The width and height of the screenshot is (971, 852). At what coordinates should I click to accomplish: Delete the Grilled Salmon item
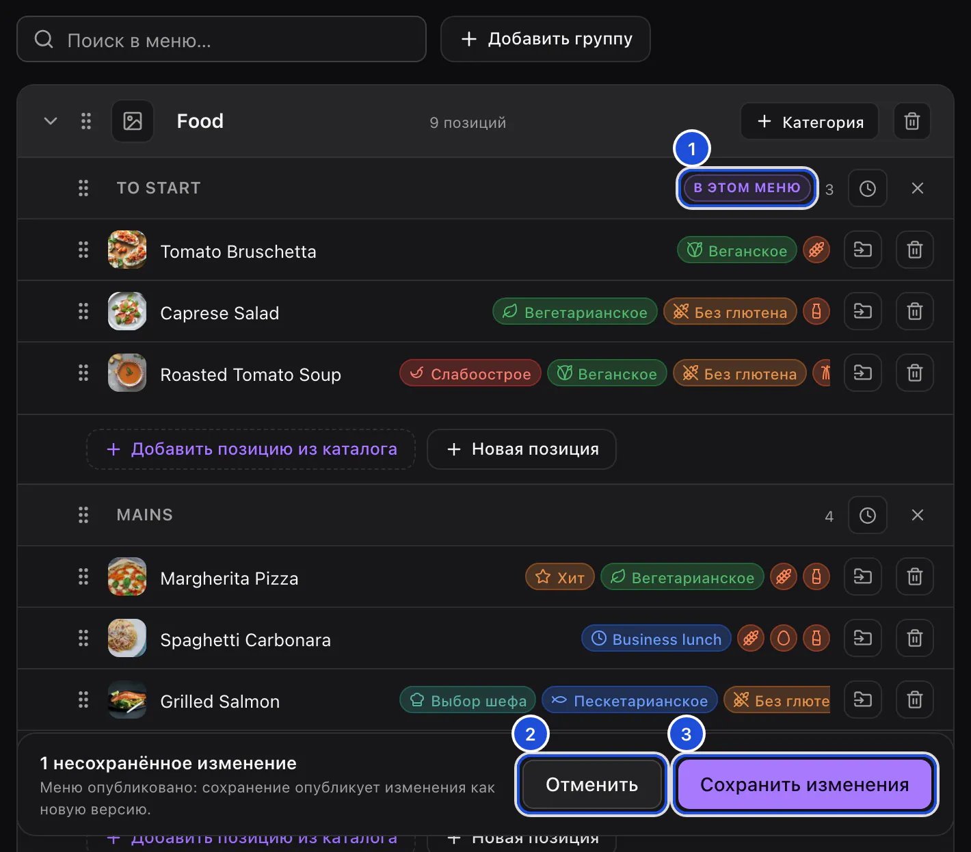pos(915,700)
